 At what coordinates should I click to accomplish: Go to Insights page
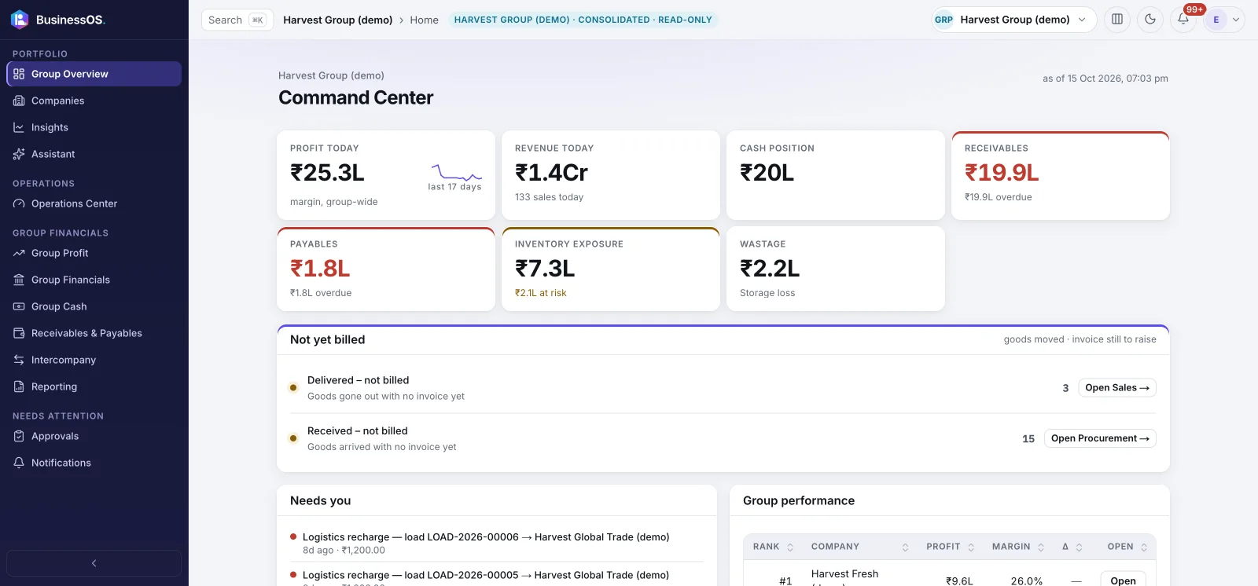click(94, 127)
